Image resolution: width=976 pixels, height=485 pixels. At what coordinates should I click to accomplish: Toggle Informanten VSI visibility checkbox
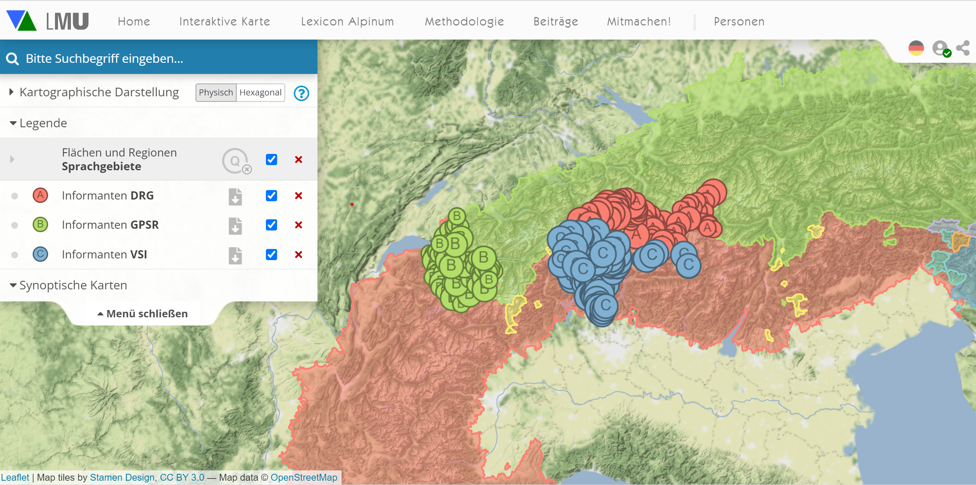click(271, 255)
